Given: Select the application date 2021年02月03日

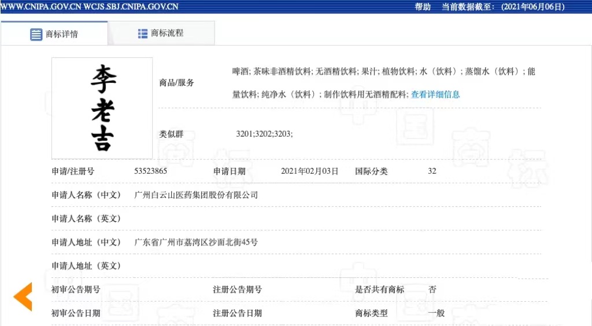Looking at the screenshot, I should point(310,171).
